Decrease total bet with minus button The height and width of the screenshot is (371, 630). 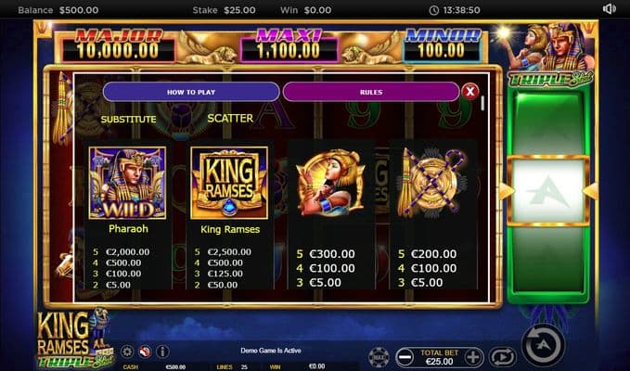pyautogui.click(x=405, y=357)
